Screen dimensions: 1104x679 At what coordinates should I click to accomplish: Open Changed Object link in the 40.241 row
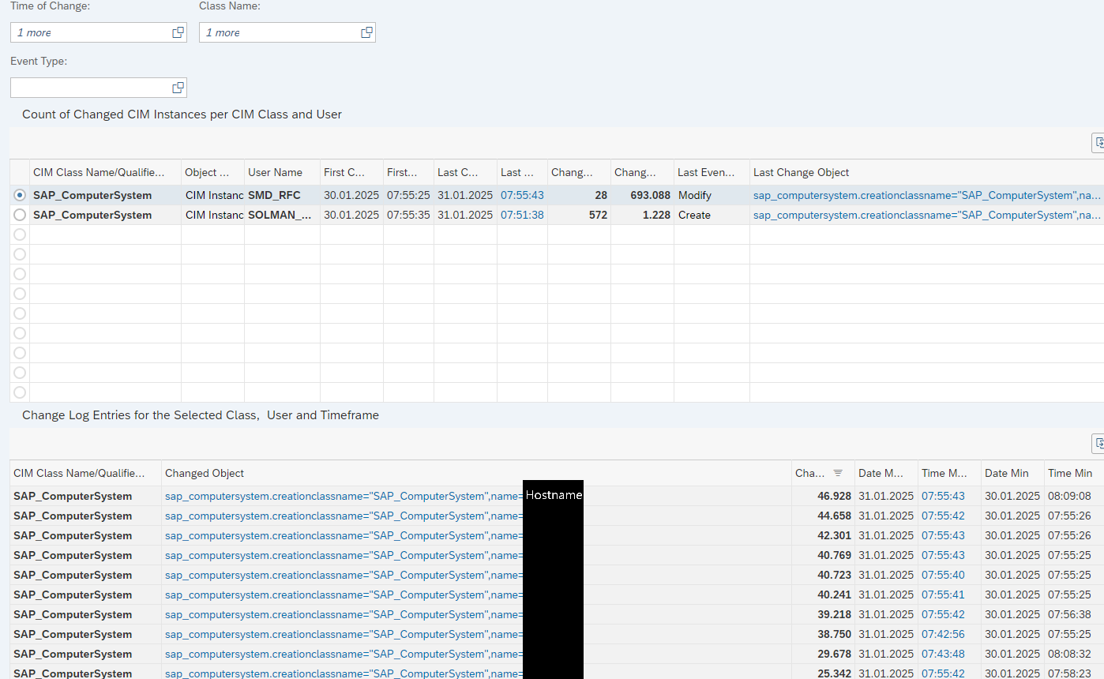344,595
